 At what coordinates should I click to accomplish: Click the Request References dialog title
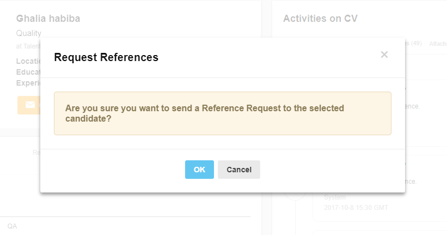pyautogui.click(x=106, y=57)
